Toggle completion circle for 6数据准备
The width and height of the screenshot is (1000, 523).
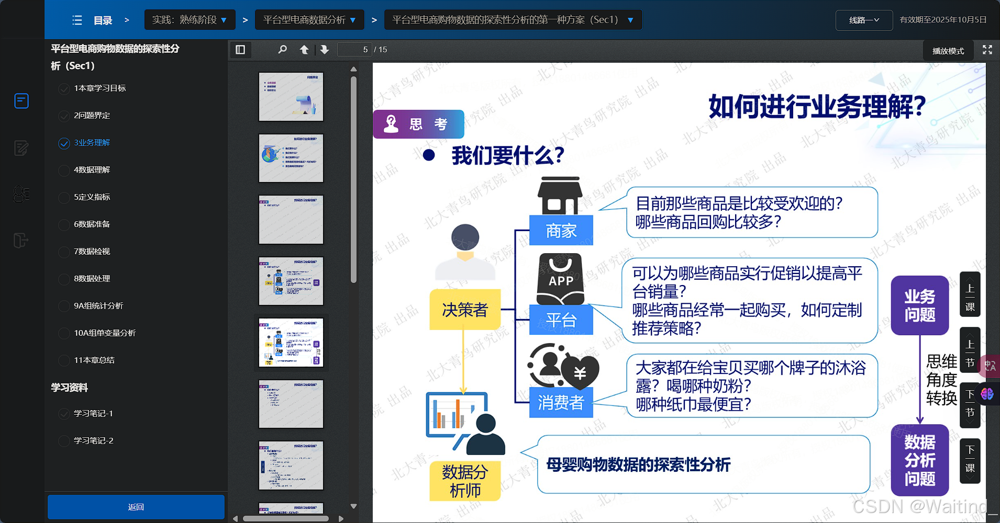64,224
